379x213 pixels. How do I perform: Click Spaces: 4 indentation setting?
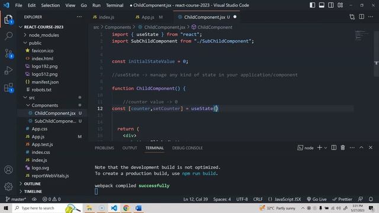tap(222, 199)
